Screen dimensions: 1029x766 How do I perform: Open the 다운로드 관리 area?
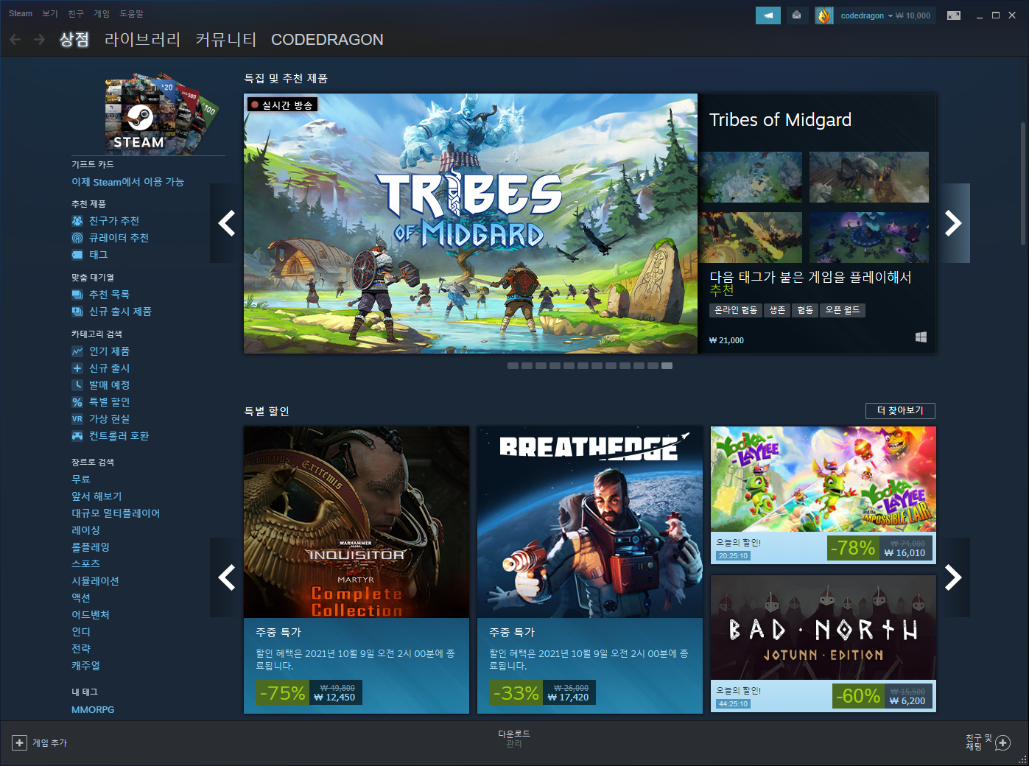(x=514, y=739)
